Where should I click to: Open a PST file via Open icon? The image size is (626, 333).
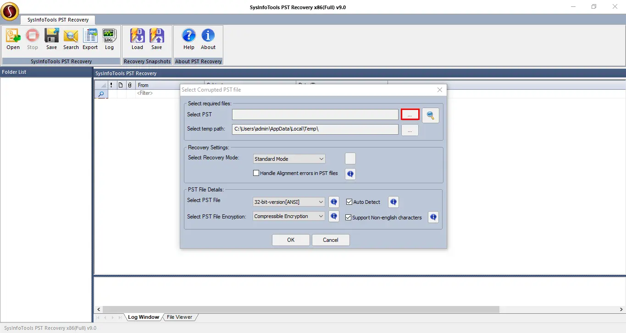click(x=13, y=39)
